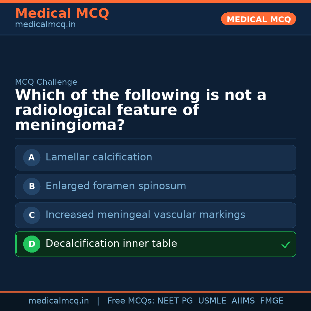Click the circular A badge icon
The image size is (311, 311).
(32, 158)
